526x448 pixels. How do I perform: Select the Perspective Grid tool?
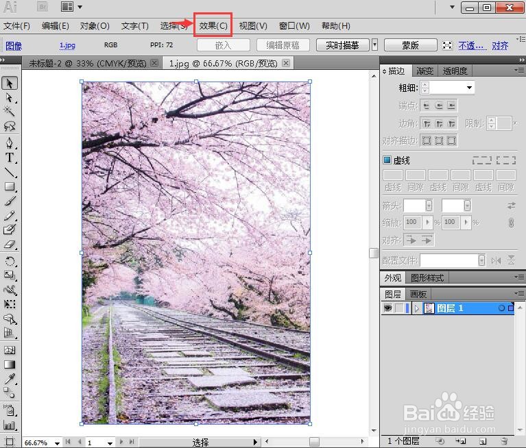[10, 333]
